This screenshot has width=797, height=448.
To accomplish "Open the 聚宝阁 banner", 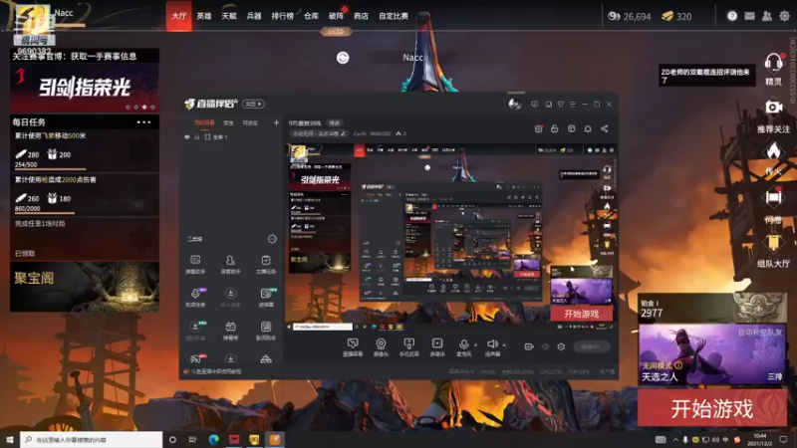I will 85,287.
